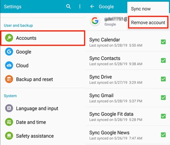This screenshot has height=145, width=170.
Task: Uncheck the Sync Gmail checkbox
Action: click(x=163, y=98)
